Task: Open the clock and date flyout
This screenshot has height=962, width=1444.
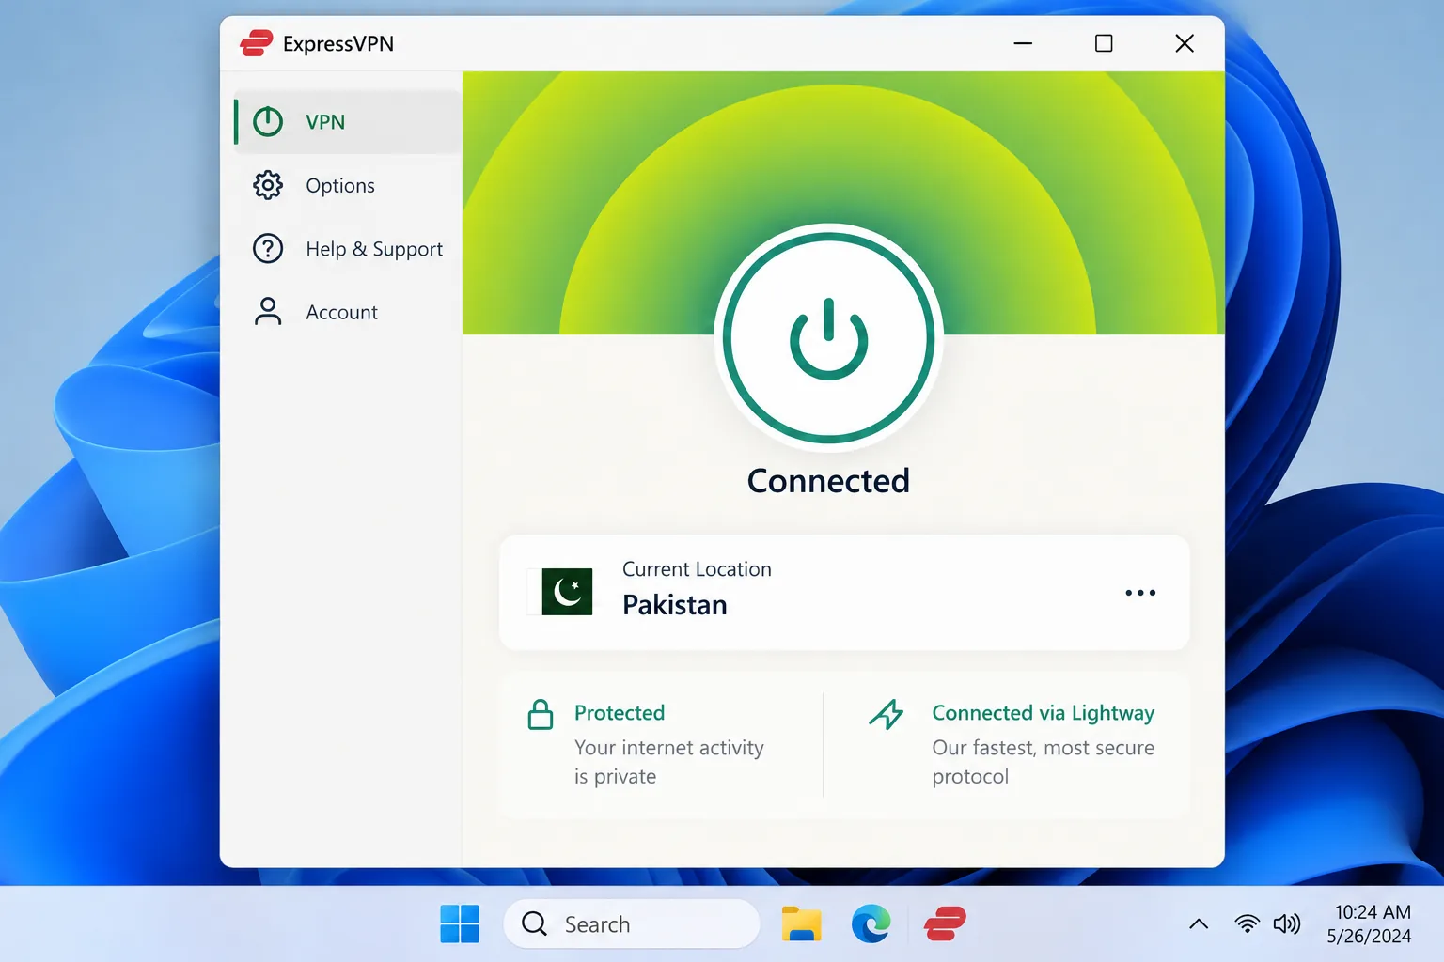Action: pyautogui.click(x=1371, y=924)
